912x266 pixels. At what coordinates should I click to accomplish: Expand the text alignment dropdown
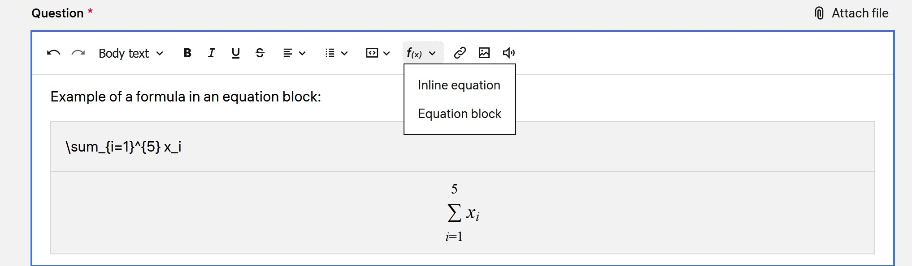[294, 53]
